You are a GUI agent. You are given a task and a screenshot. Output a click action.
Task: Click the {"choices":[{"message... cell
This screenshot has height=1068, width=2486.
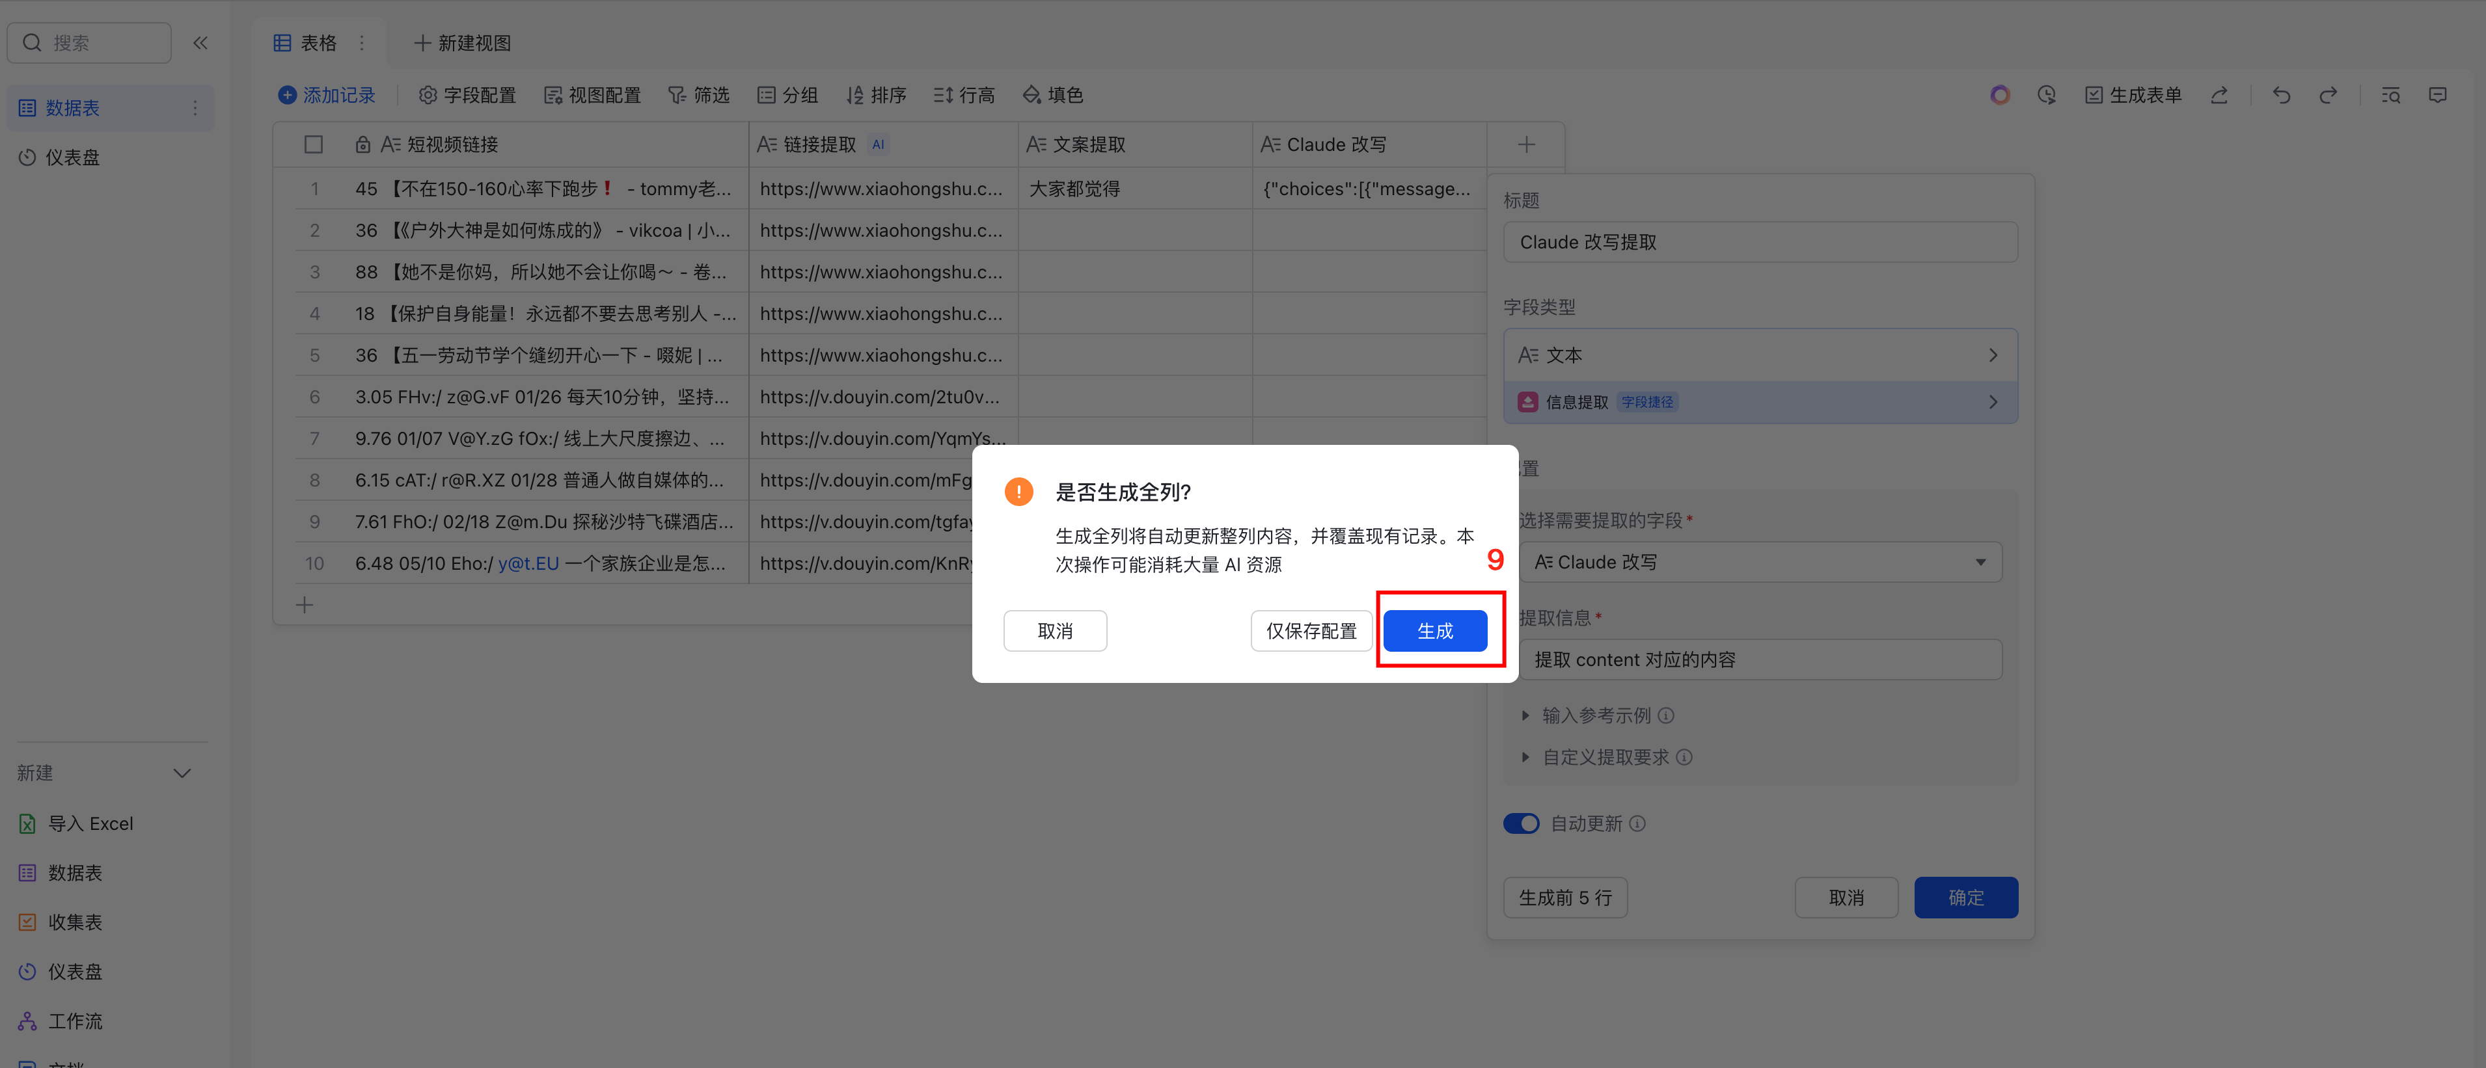(x=1369, y=189)
